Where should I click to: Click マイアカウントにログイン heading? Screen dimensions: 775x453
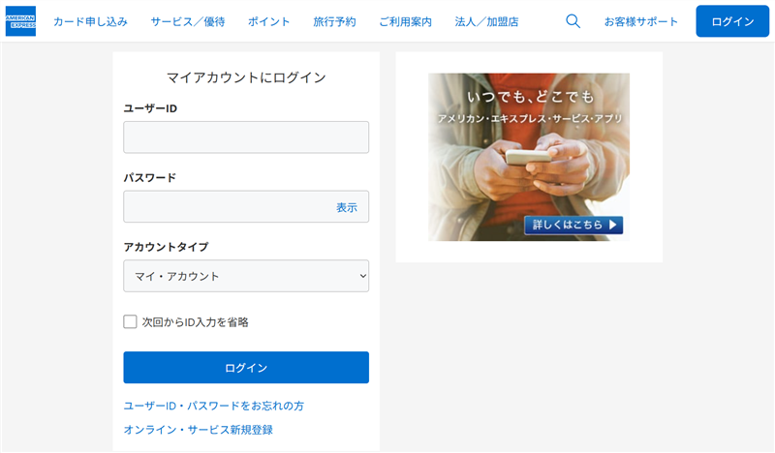246,77
